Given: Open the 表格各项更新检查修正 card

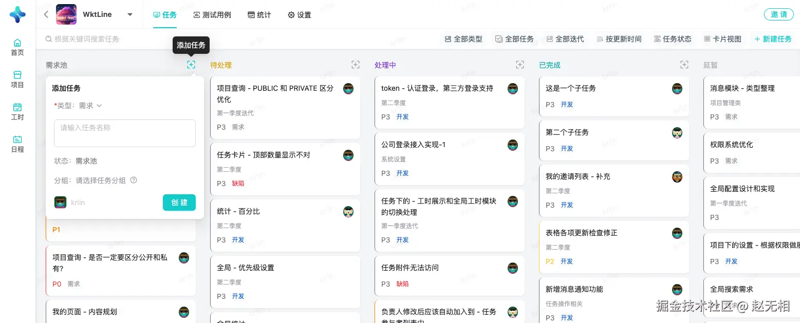Looking at the screenshot, I should (x=614, y=247).
